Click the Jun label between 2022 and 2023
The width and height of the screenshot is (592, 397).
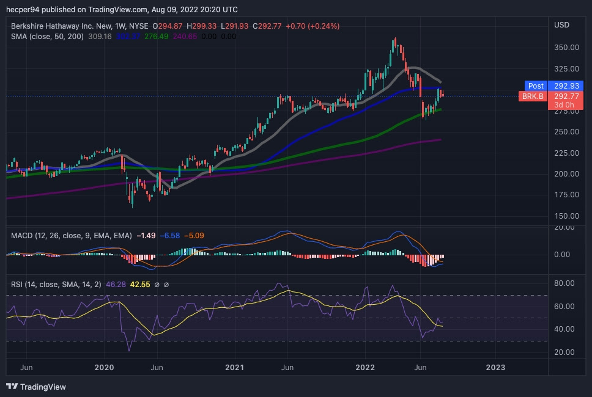click(x=420, y=367)
